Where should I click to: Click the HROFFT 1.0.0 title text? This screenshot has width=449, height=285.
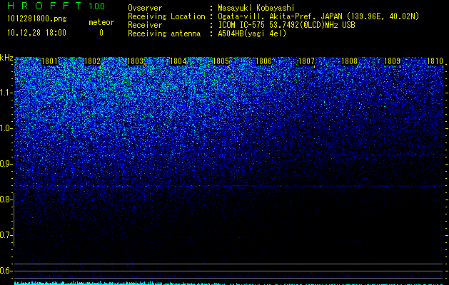[x=56, y=6]
